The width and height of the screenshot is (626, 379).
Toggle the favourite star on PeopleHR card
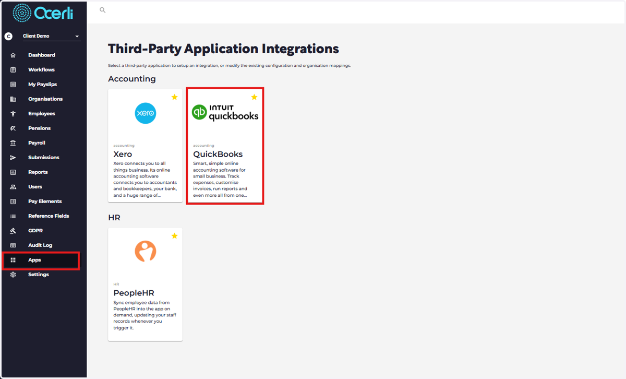(x=174, y=236)
